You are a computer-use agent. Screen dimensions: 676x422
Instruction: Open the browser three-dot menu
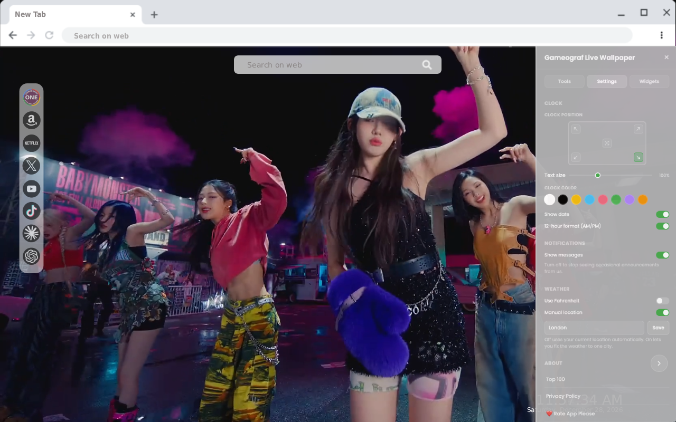click(661, 35)
